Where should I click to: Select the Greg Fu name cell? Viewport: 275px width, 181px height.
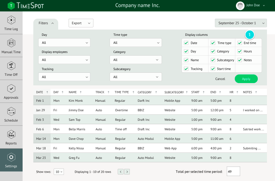74,158
